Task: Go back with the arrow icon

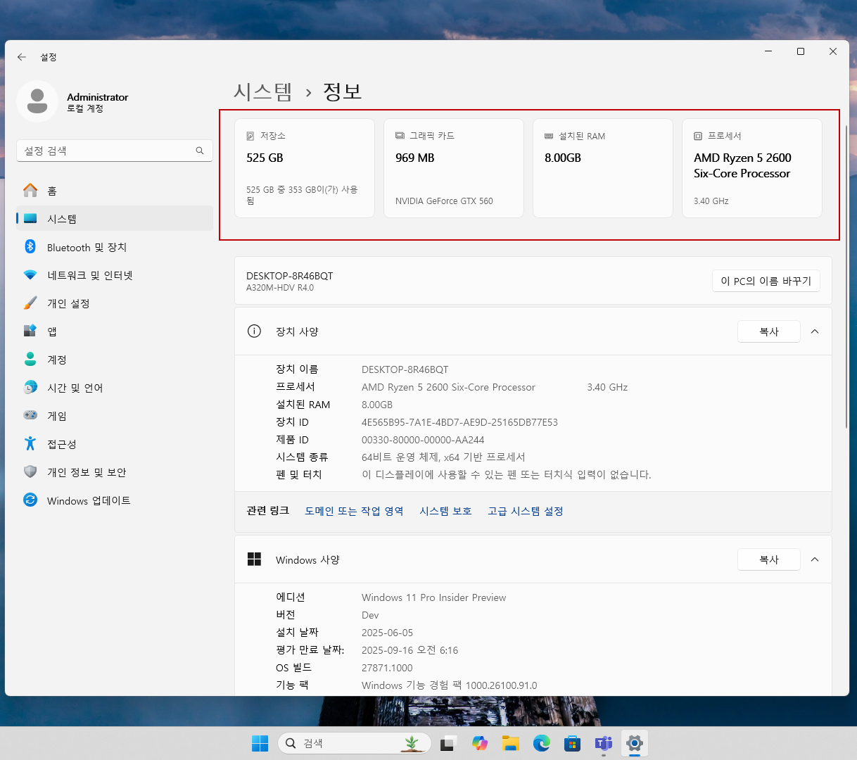Action: (x=22, y=57)
